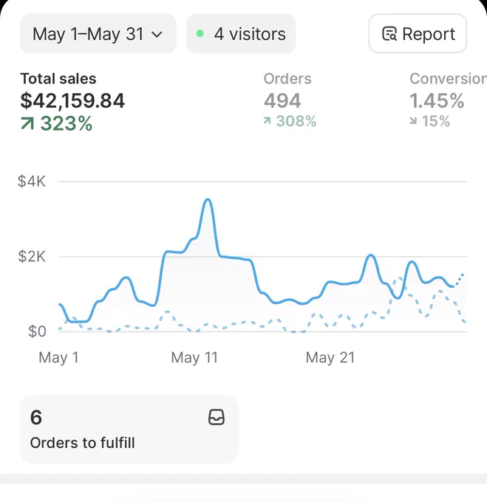Click the $42,159.84 total sales value

point(72,101)
